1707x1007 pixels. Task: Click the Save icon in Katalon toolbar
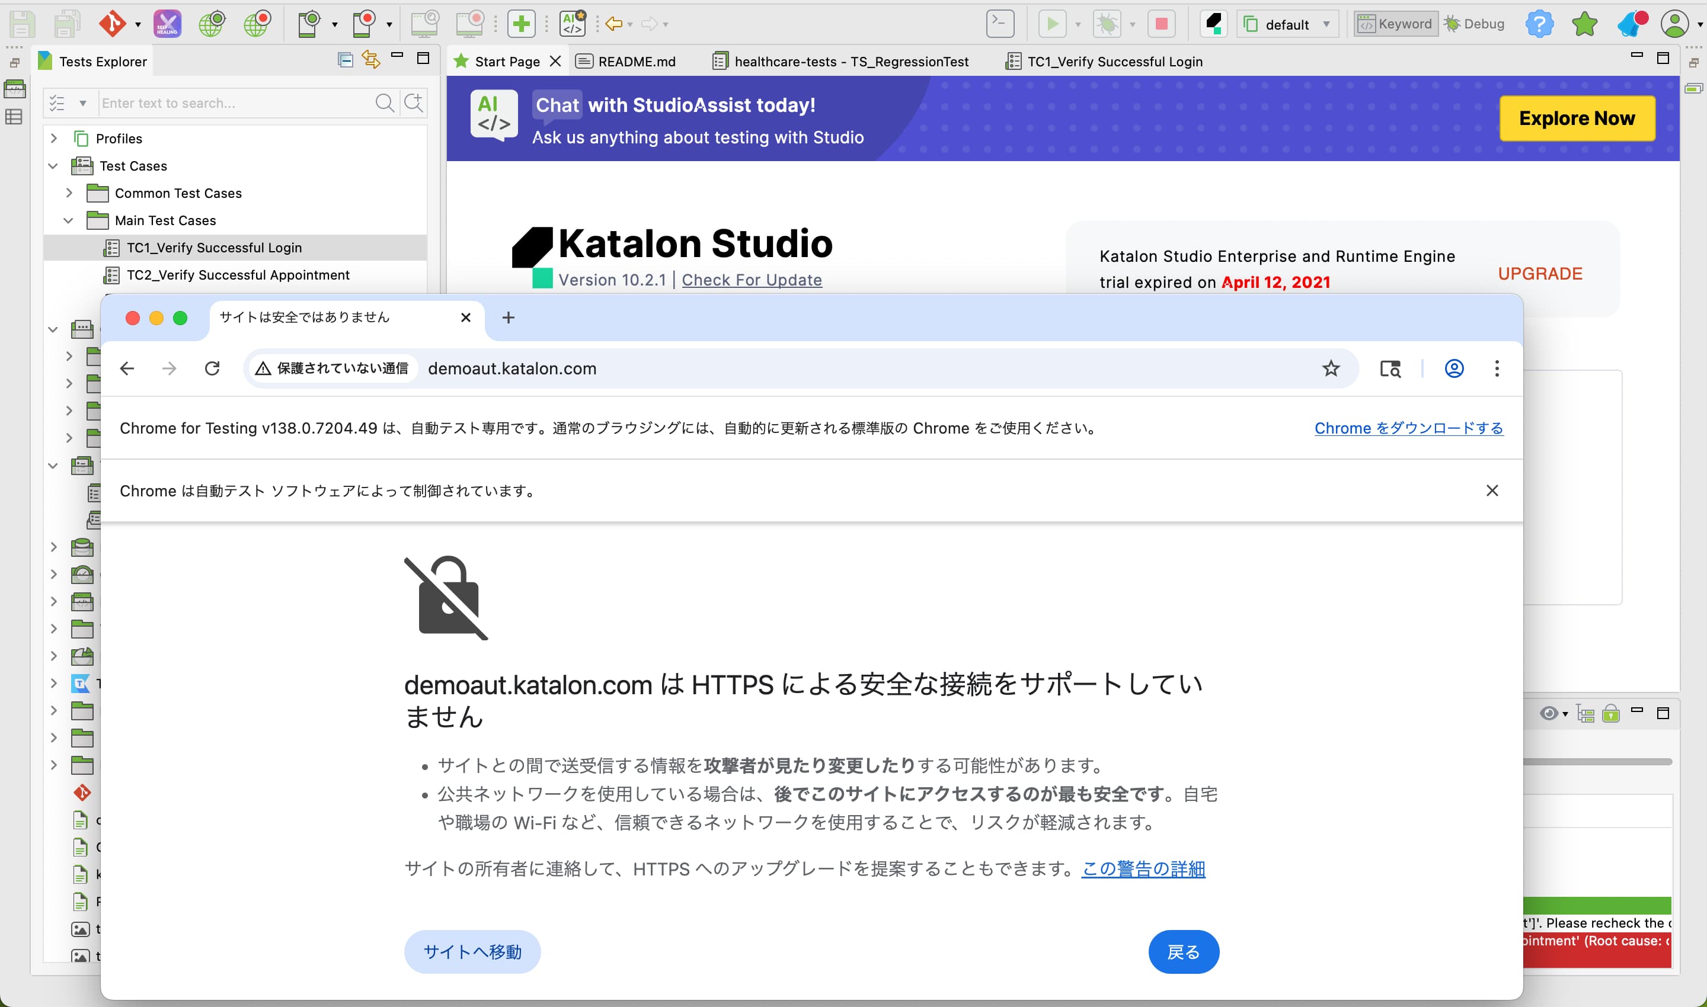(x=22, y=24)
